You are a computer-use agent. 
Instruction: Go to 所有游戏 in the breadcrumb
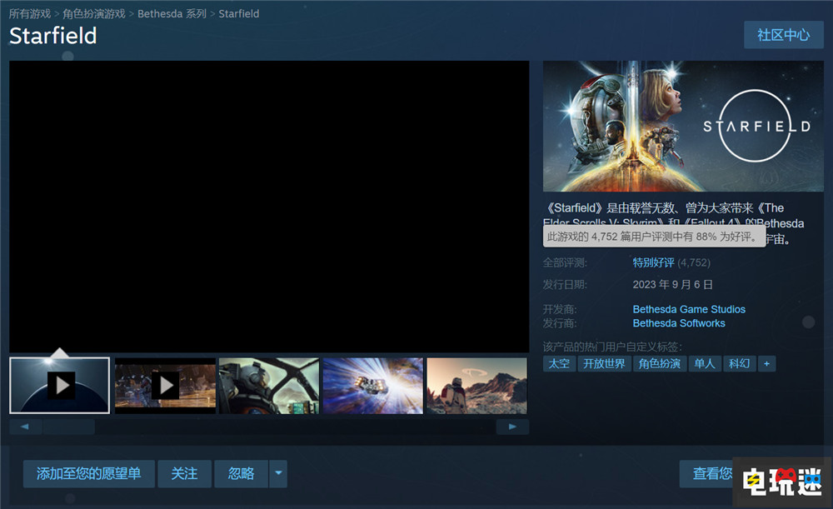coord(30,13)
